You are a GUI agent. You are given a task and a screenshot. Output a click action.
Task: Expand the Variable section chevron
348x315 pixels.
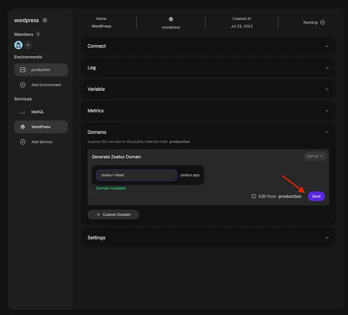tap(327, 89)
